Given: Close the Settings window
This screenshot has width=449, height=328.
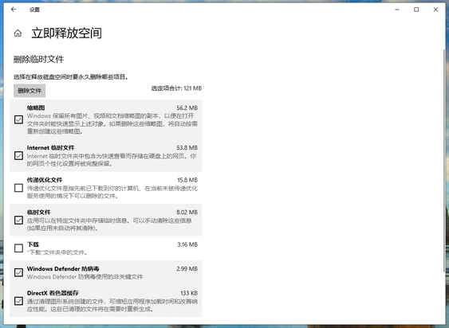Looking at the screenshot, I should coord(435,10).
